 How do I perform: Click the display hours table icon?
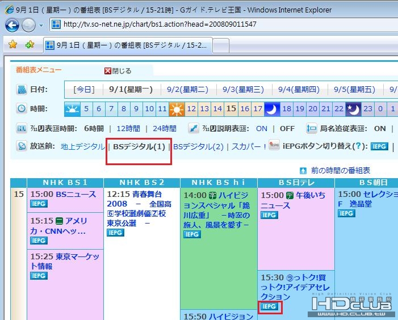(22, 129)
